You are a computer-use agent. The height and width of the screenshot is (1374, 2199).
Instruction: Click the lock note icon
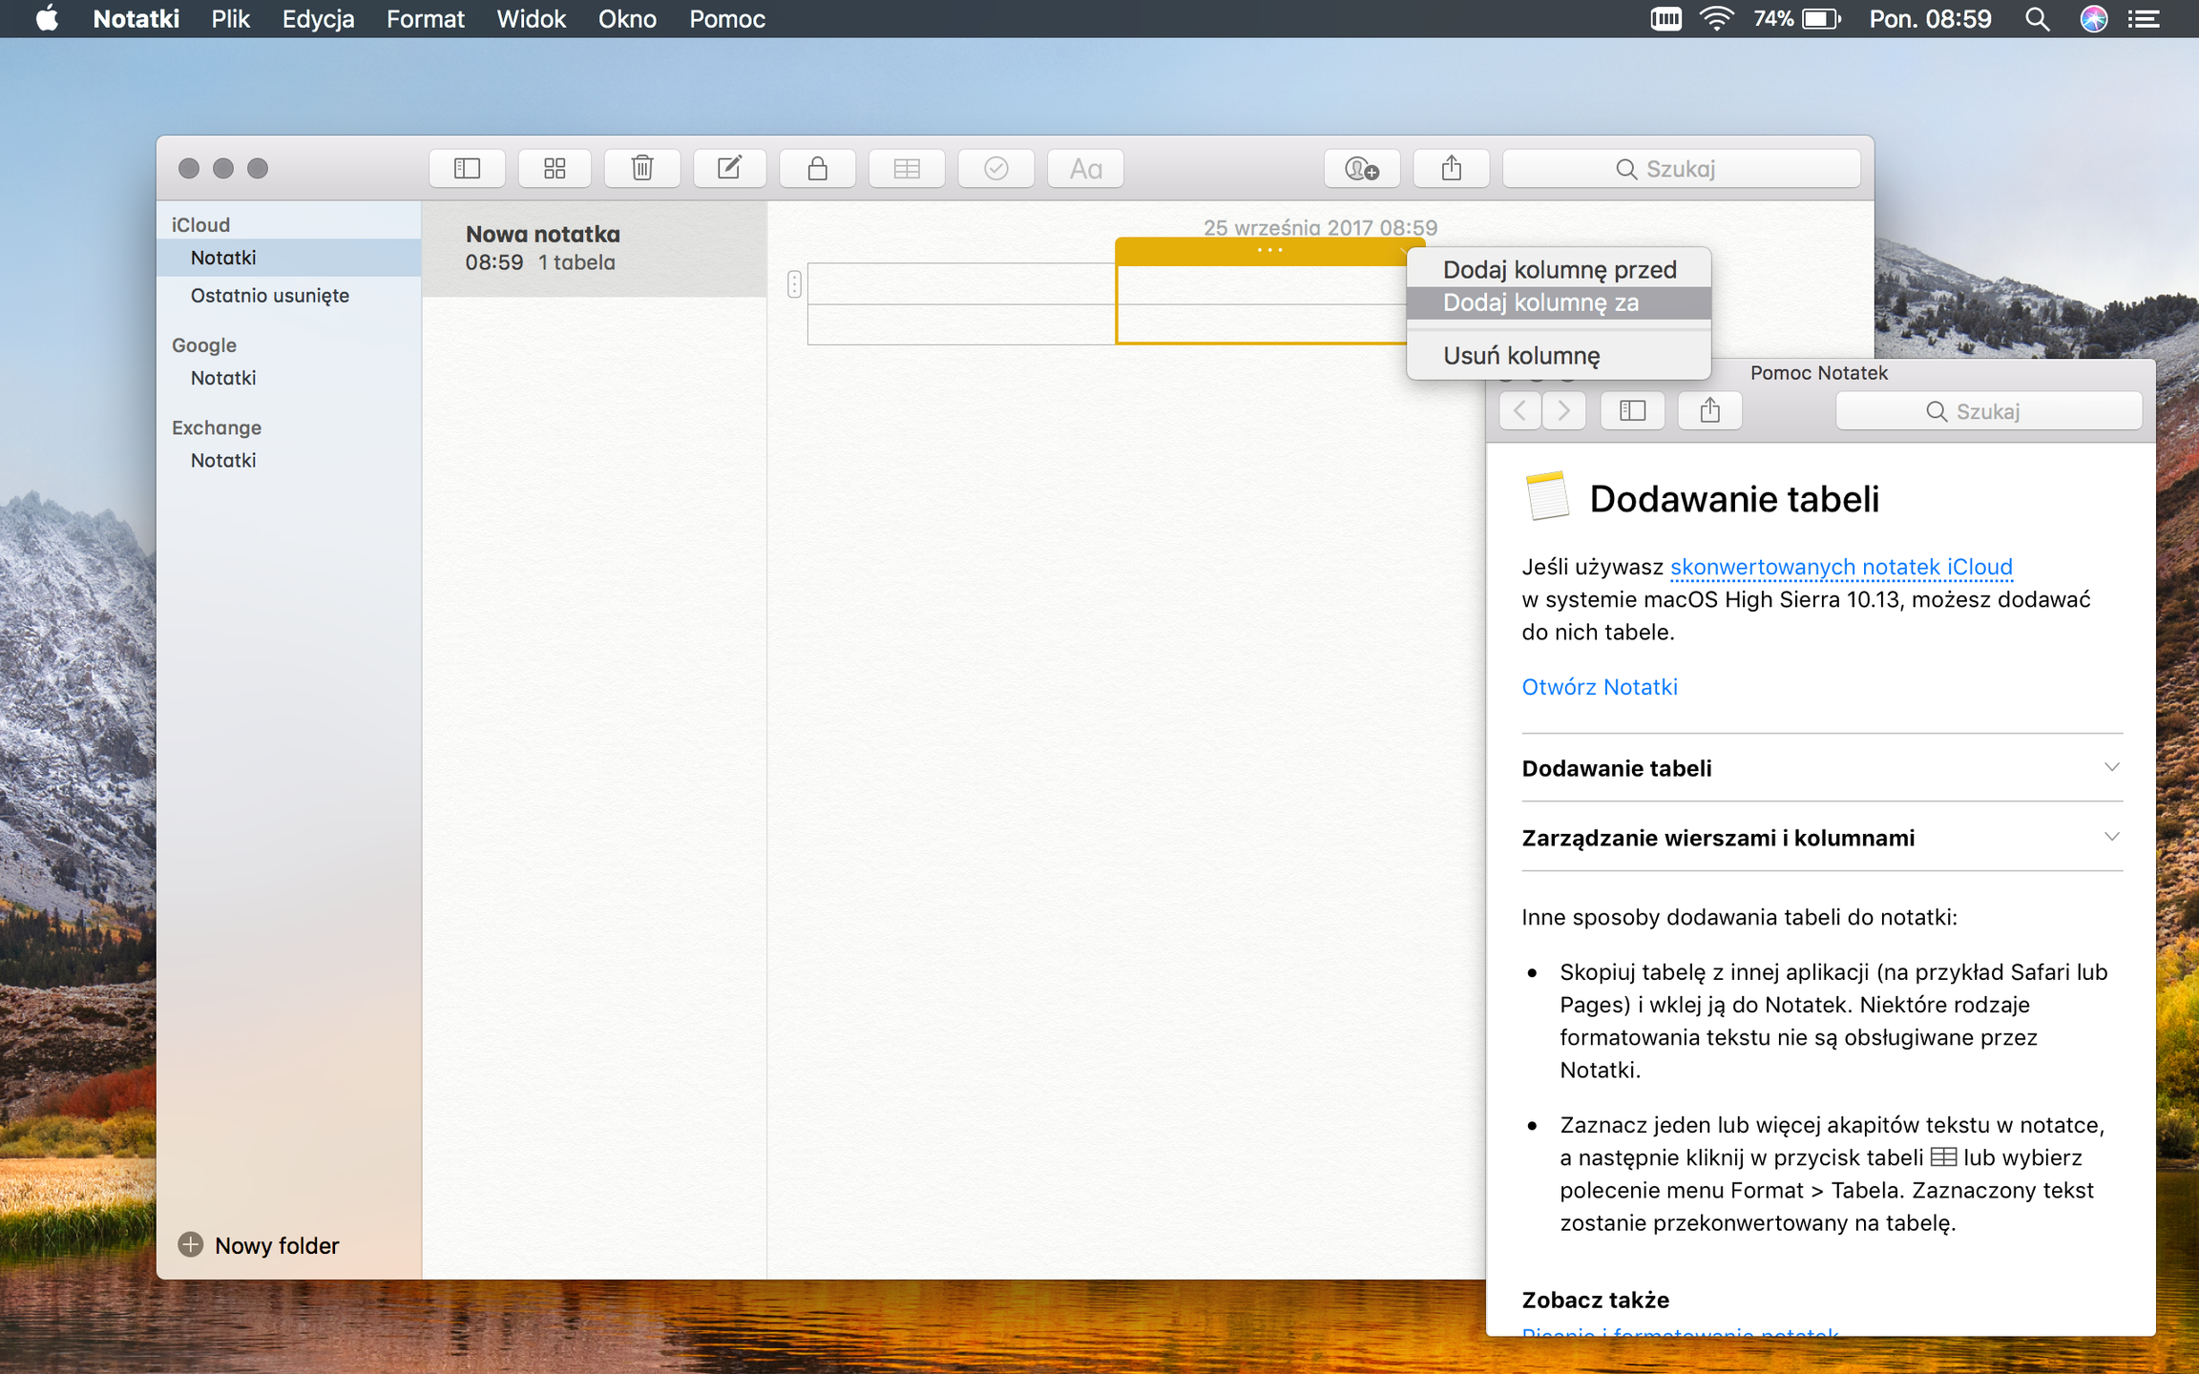(817, 169)
